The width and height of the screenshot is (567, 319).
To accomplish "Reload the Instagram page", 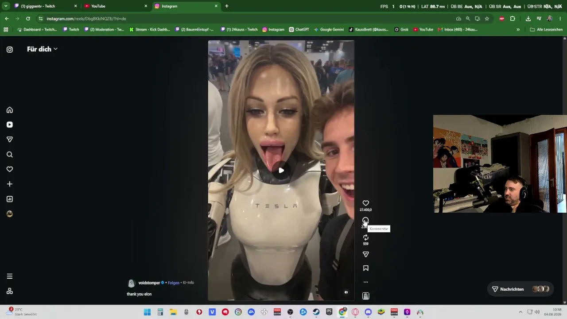I will [x=28, y=19].
